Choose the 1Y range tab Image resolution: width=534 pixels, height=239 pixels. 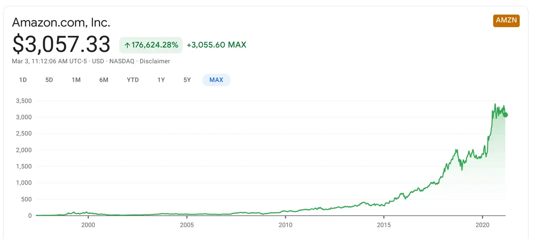(161, 80)
